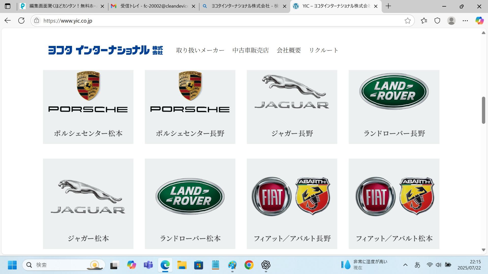Reload the current page
The height and width of the screenshot is (274, 488).
[21, 21]
